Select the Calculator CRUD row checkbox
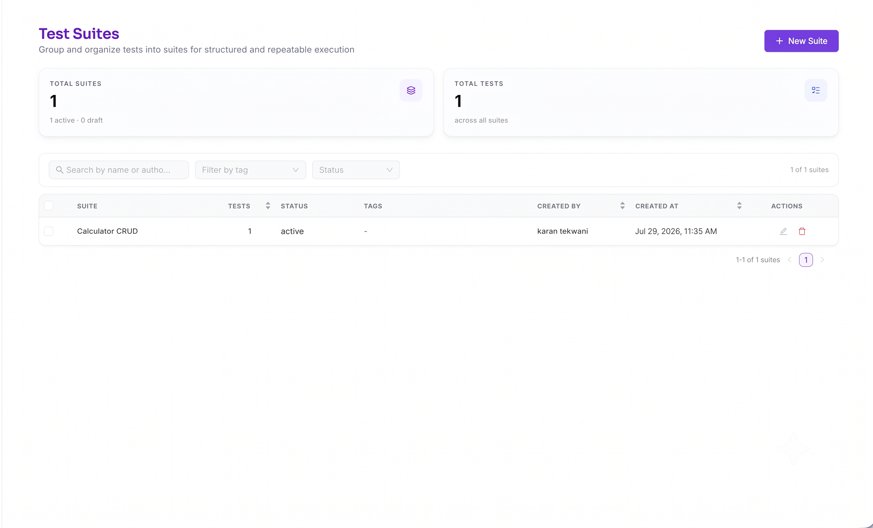Viewport: 873px width, 528px height. (49, 231)
